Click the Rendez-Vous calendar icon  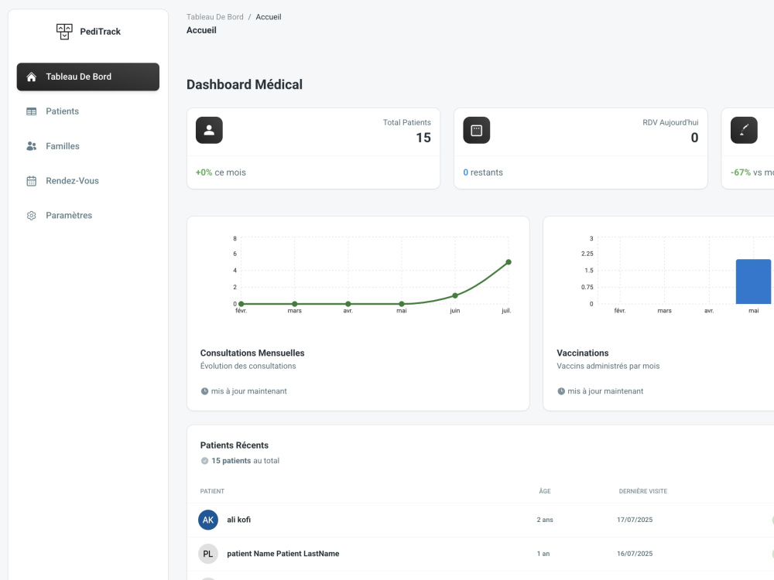[x=32, y=181]
